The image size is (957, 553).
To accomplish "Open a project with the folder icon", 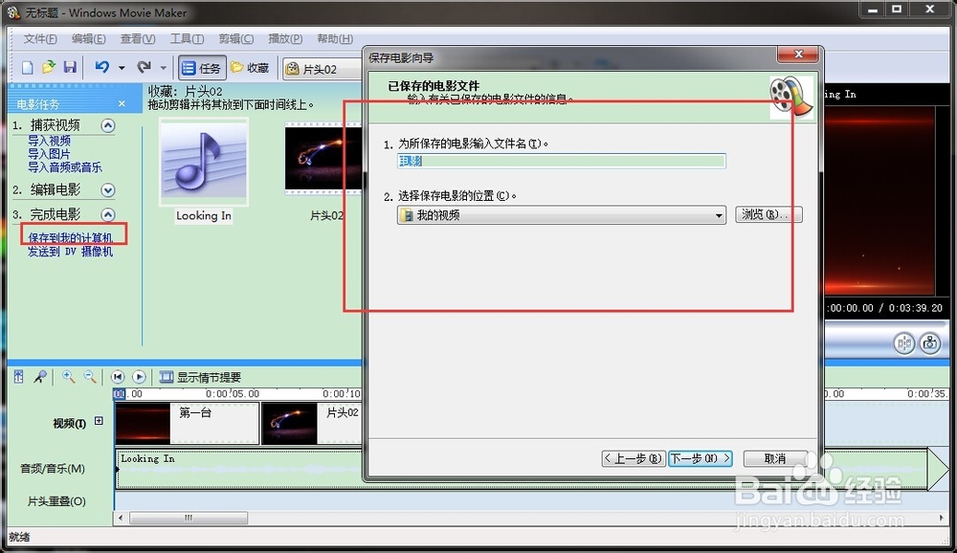I will [49, 67].
